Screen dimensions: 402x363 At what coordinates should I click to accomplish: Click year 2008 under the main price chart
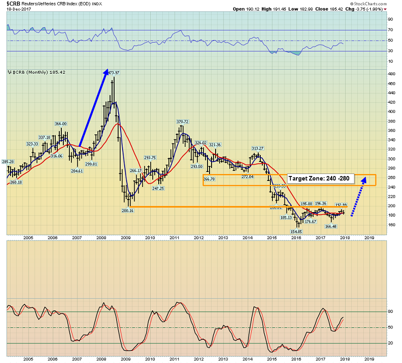[x=102, y=238]
